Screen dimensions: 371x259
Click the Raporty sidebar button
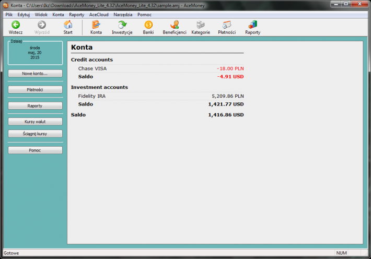(35, 105)
